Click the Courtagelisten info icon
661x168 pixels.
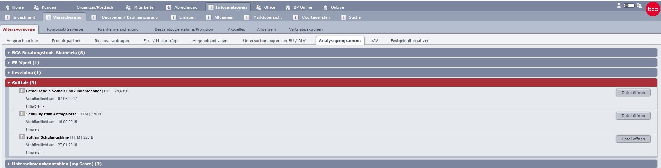click(296, 17)
